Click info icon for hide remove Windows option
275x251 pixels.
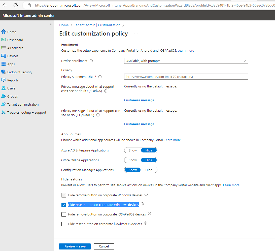[146, 194]
